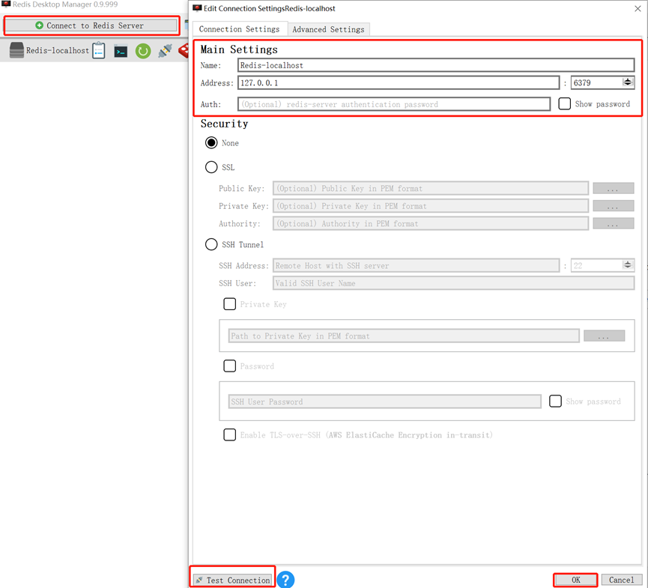Open the blue help question icon

285,579
